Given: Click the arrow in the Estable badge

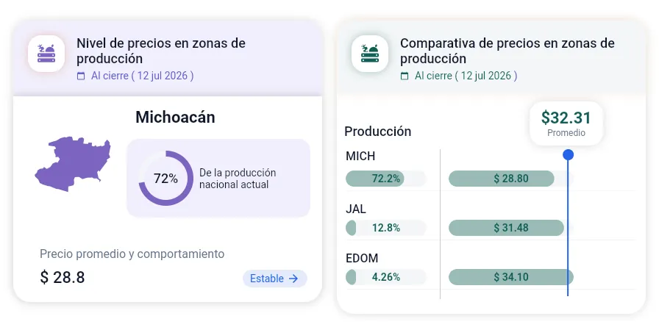Looking at the screenshot, I should (x=293, y=279).
